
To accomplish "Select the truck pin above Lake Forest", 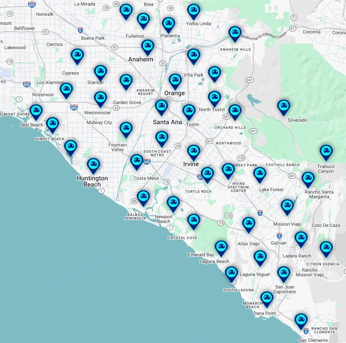I will (259, 174).
